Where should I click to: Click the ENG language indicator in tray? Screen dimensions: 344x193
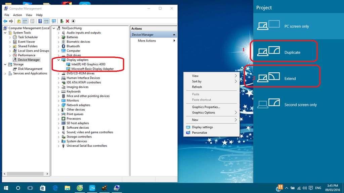tap(318, 188)
